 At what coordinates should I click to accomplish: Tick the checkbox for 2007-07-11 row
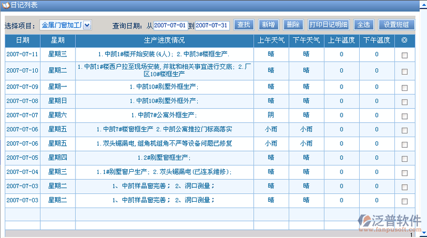pyautogui.click(x=405, y=55)
